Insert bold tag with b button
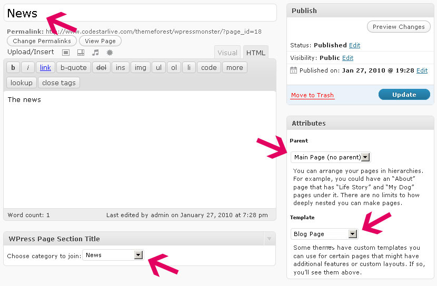437x286 pixels. click(13, 67)
